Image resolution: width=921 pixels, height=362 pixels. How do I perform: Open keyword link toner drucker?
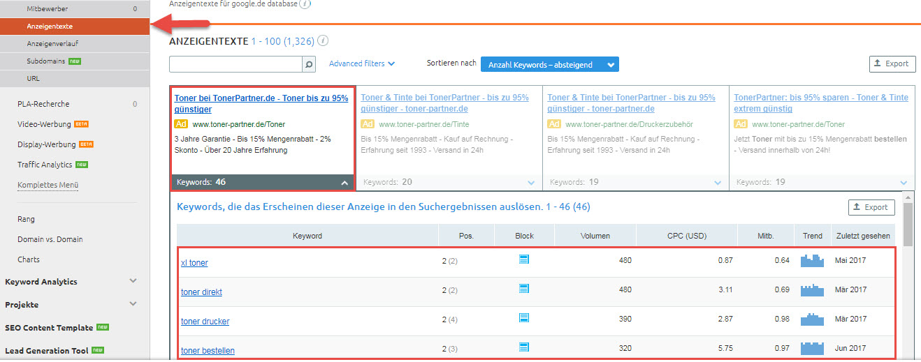pyautogui.click(x=205, y=322)
